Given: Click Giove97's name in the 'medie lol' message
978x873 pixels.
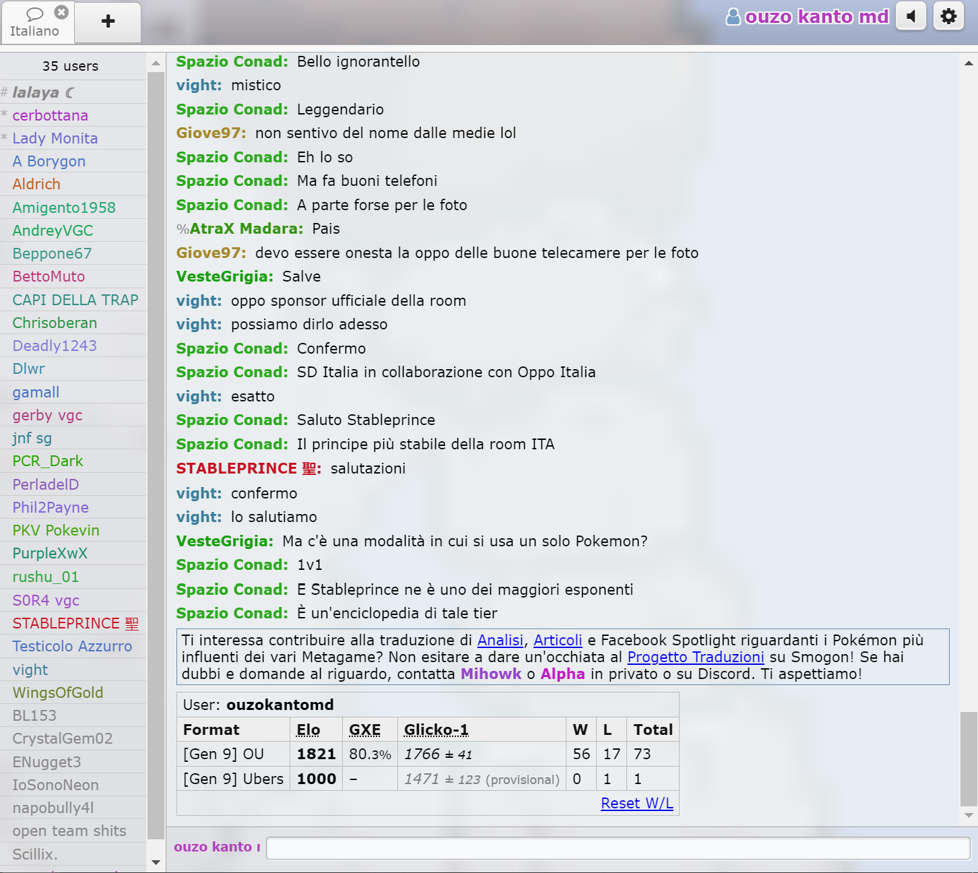Looking at the screenshot, I should (211, 133).
